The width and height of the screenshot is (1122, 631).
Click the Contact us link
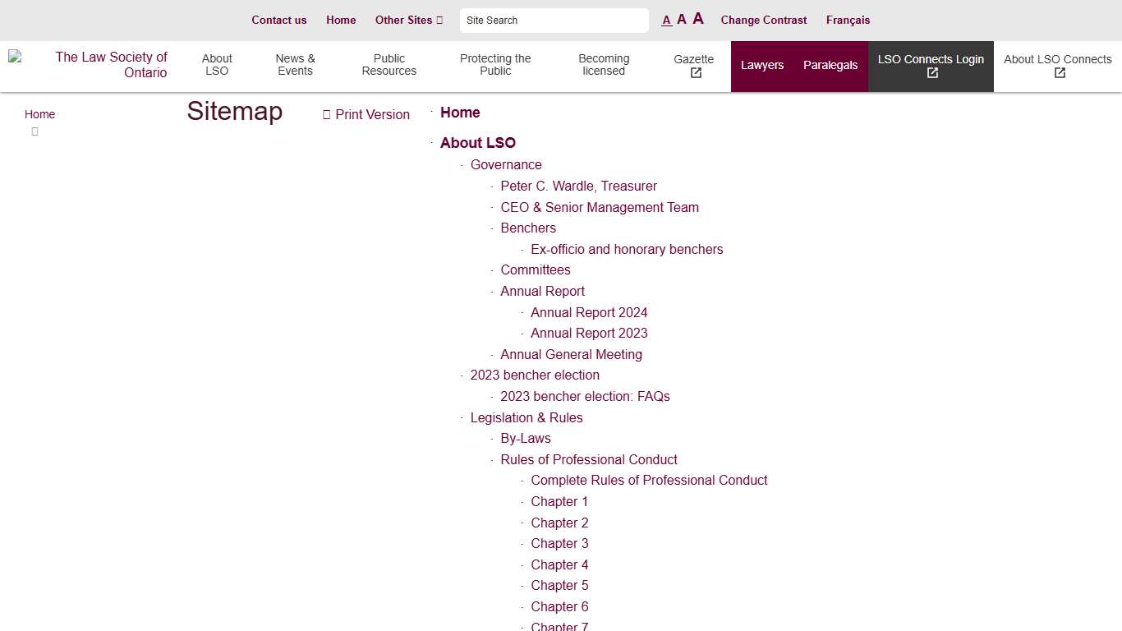[x=279, y=20]
